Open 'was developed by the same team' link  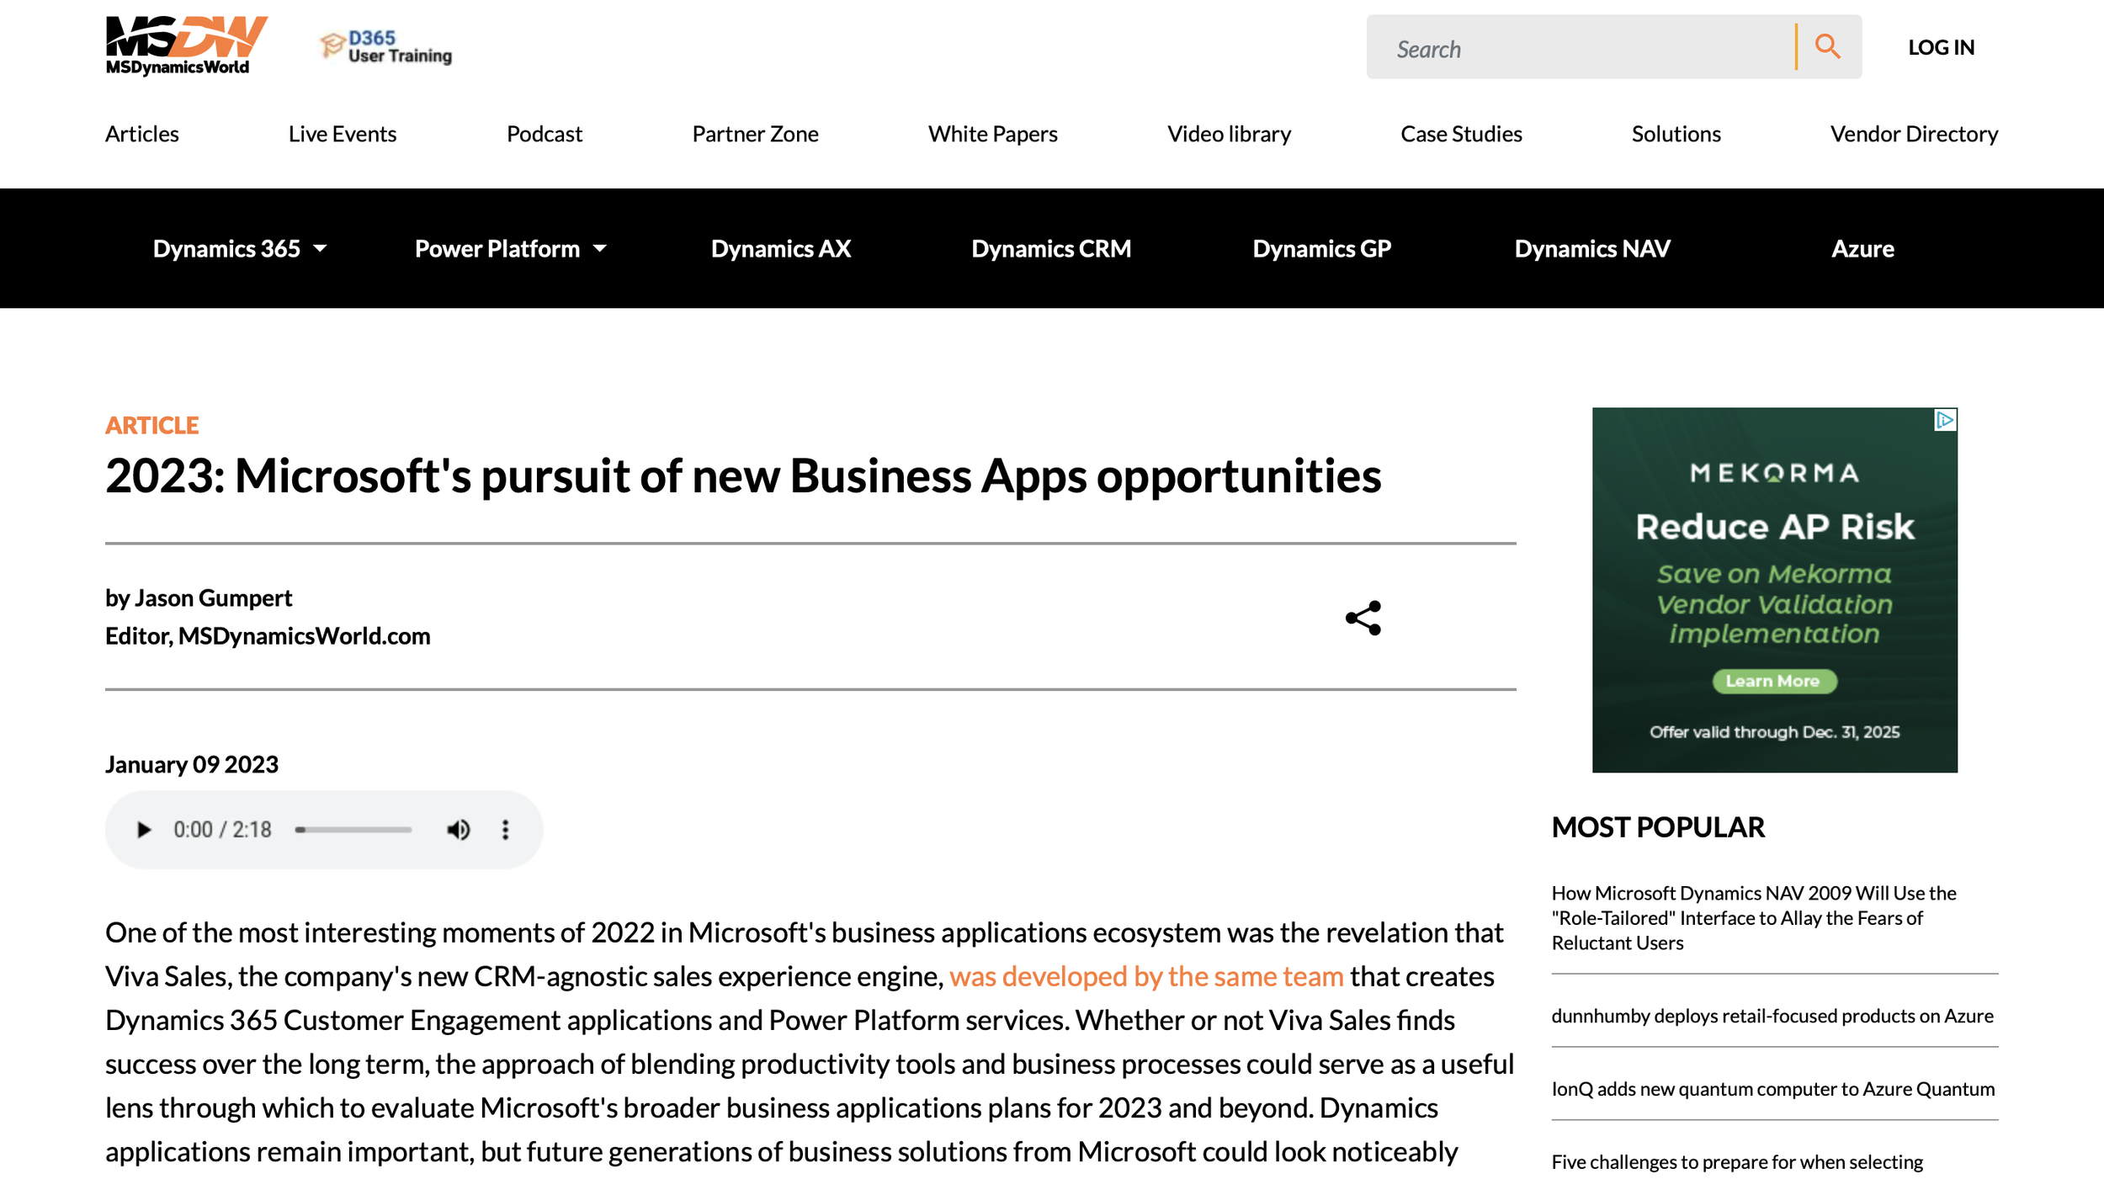[1145, 976]
